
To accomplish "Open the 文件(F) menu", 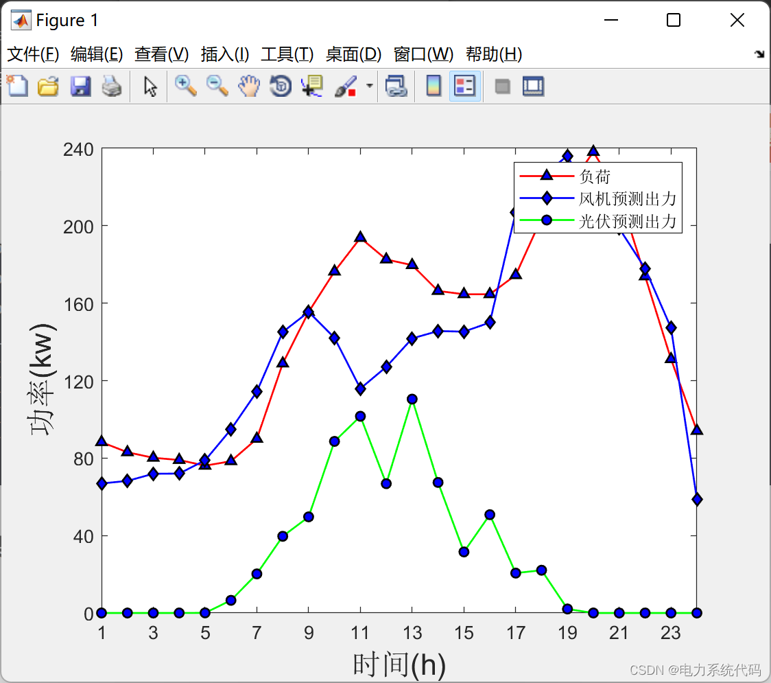I will pos(33,54).
